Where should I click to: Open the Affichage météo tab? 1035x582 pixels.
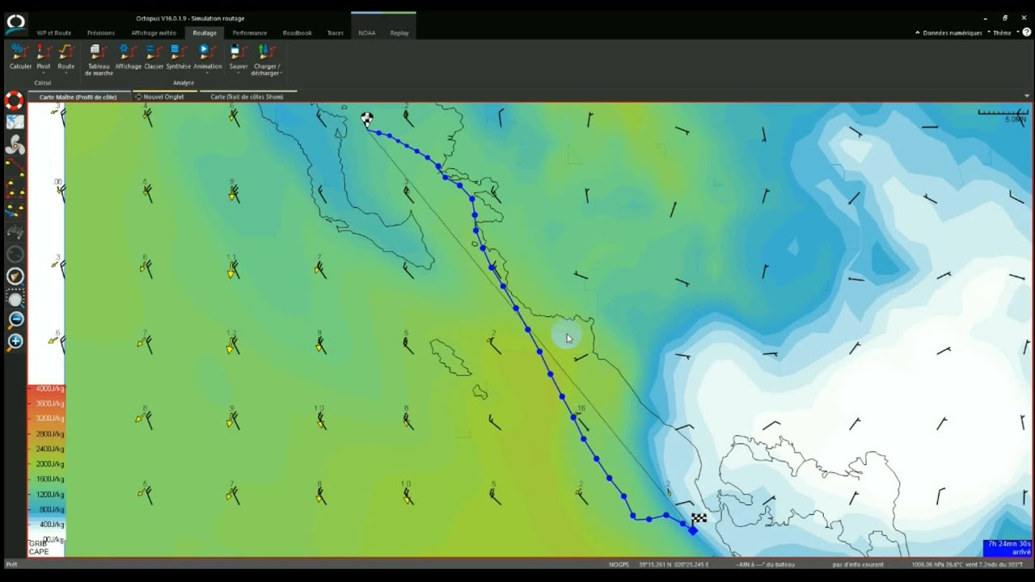(154, 33)
